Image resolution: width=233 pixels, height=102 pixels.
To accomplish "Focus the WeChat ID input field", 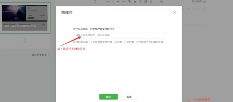I will pos(119,35).
